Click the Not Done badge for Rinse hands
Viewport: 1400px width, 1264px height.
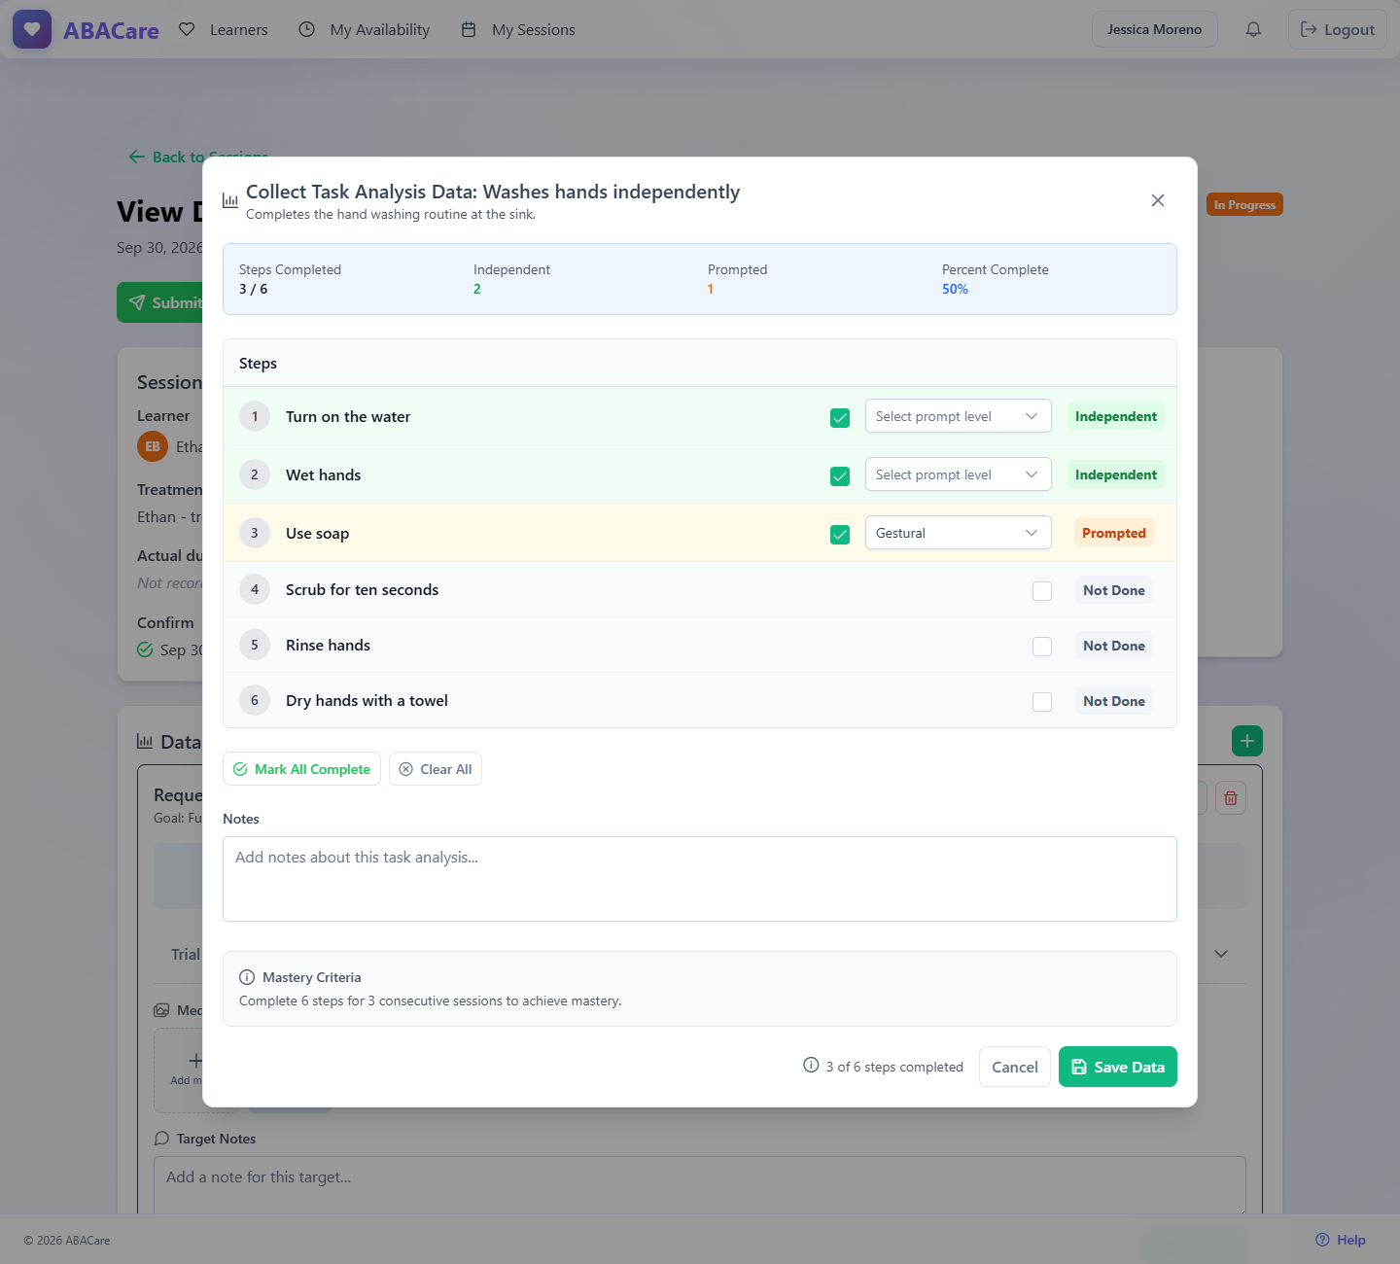click(1114, 646)
